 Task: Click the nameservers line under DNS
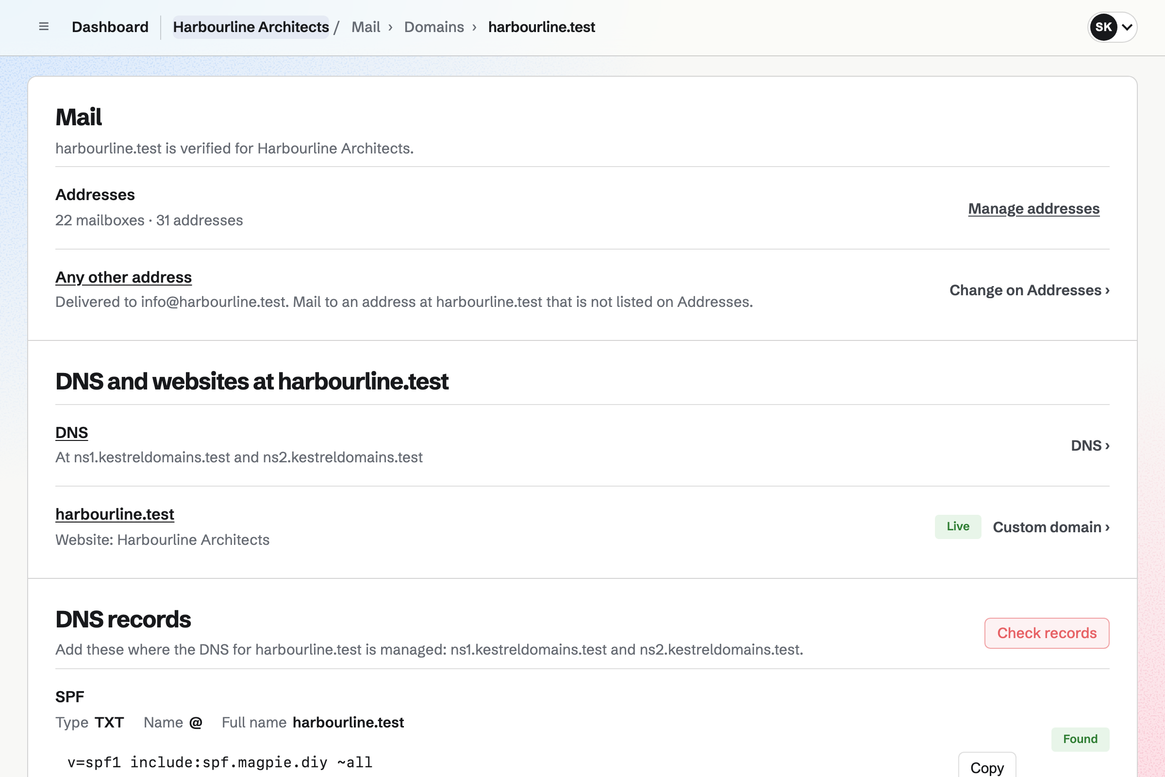click(x=239, y=457)
